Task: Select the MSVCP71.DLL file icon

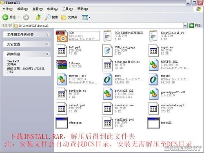Action: (154, 65)
